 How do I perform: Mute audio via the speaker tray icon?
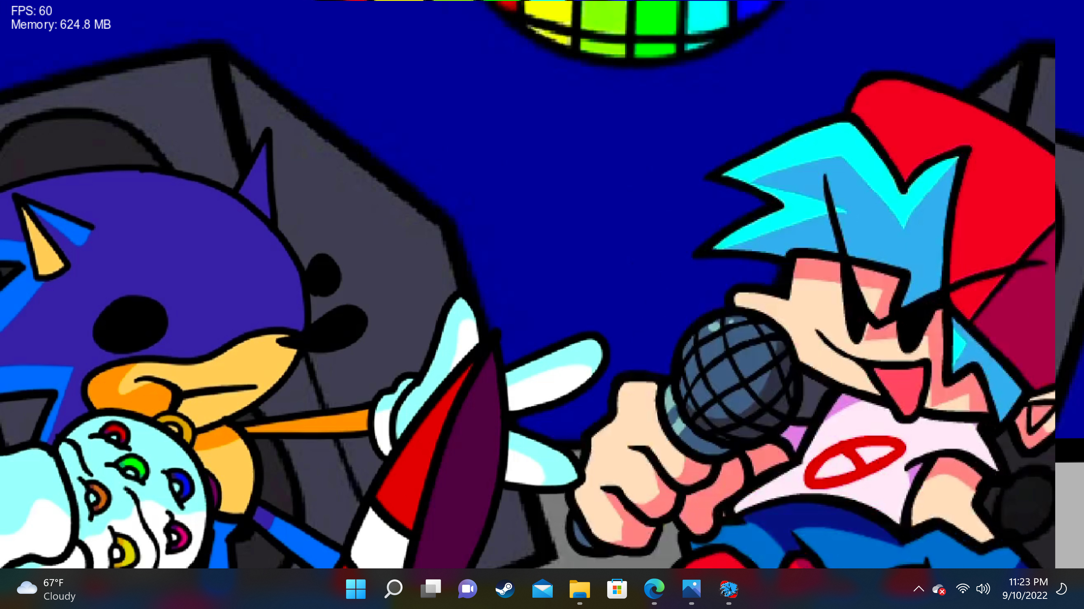[x=984, y=589]
